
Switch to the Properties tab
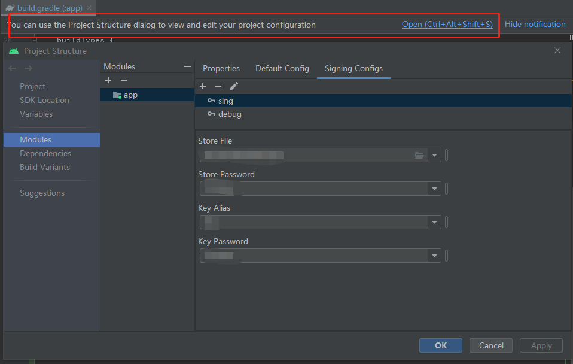pyautogui.click(x=221, y=68)
